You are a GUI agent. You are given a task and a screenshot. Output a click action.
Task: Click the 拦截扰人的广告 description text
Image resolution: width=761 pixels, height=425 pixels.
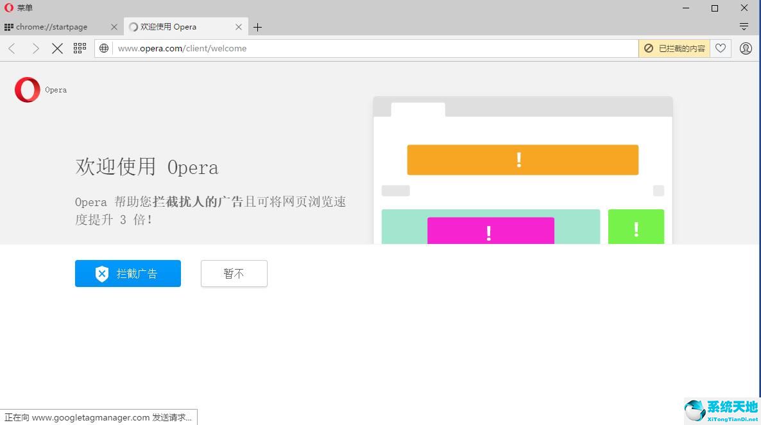(198, 202)
